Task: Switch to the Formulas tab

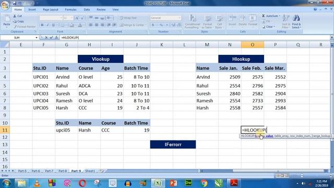Action: point(71,9)
